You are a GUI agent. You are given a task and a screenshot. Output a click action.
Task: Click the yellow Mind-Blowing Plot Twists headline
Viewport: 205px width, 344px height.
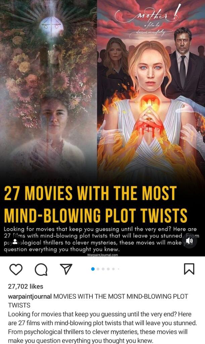click(x=96, y=204)
